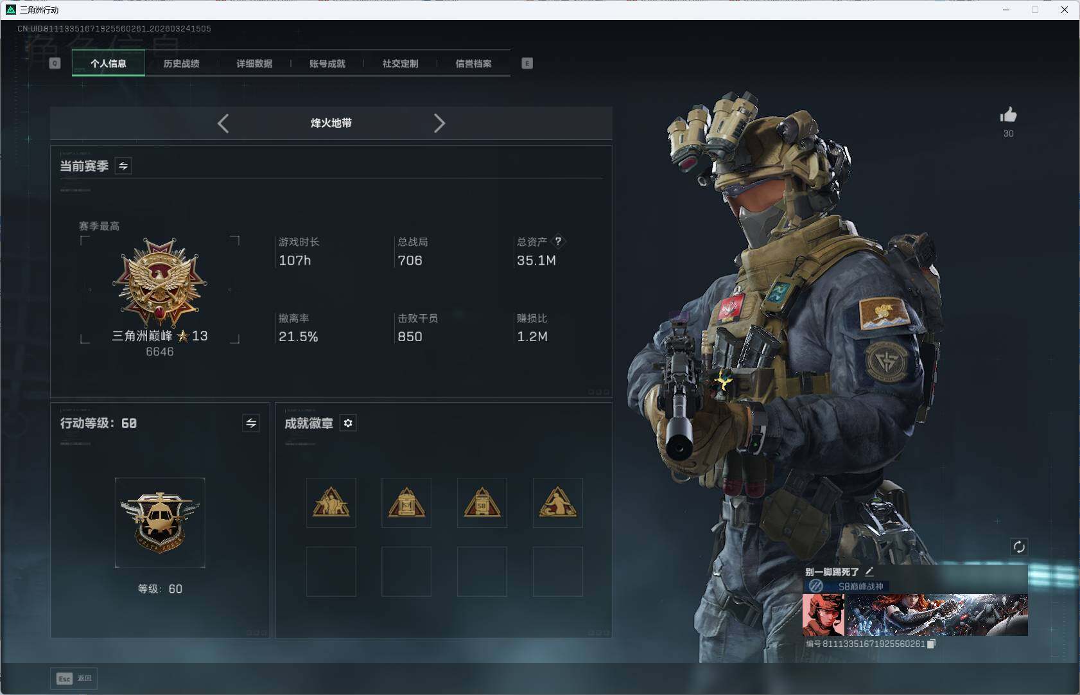Close the 三角洲行动 window
Image resolution: width=1080 pixels, height=695 pixels.
click(1065, 10)
